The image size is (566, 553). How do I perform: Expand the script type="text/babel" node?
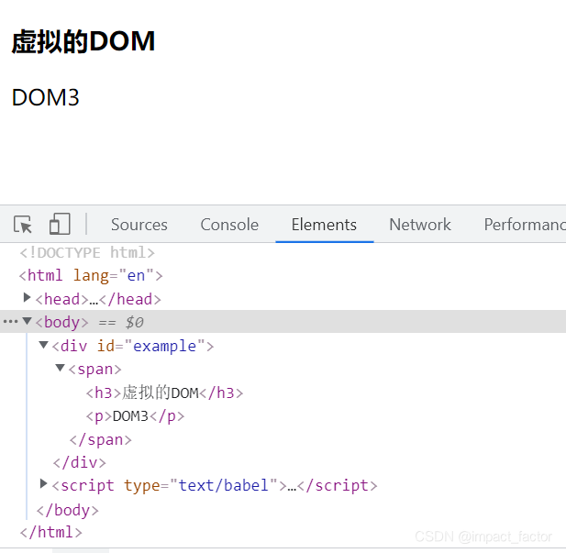coord(43,483)
